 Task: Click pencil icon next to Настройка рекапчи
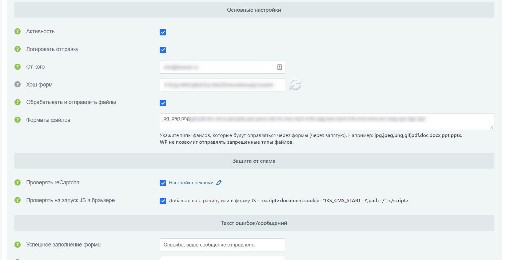219,183
